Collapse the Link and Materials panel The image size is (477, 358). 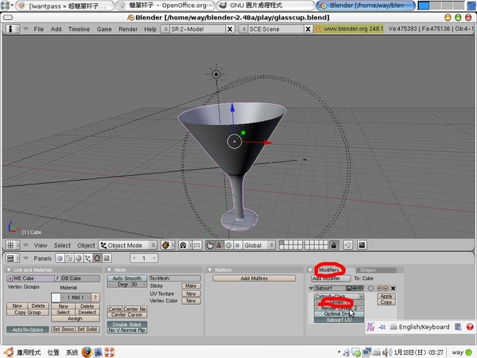(9, 270)
